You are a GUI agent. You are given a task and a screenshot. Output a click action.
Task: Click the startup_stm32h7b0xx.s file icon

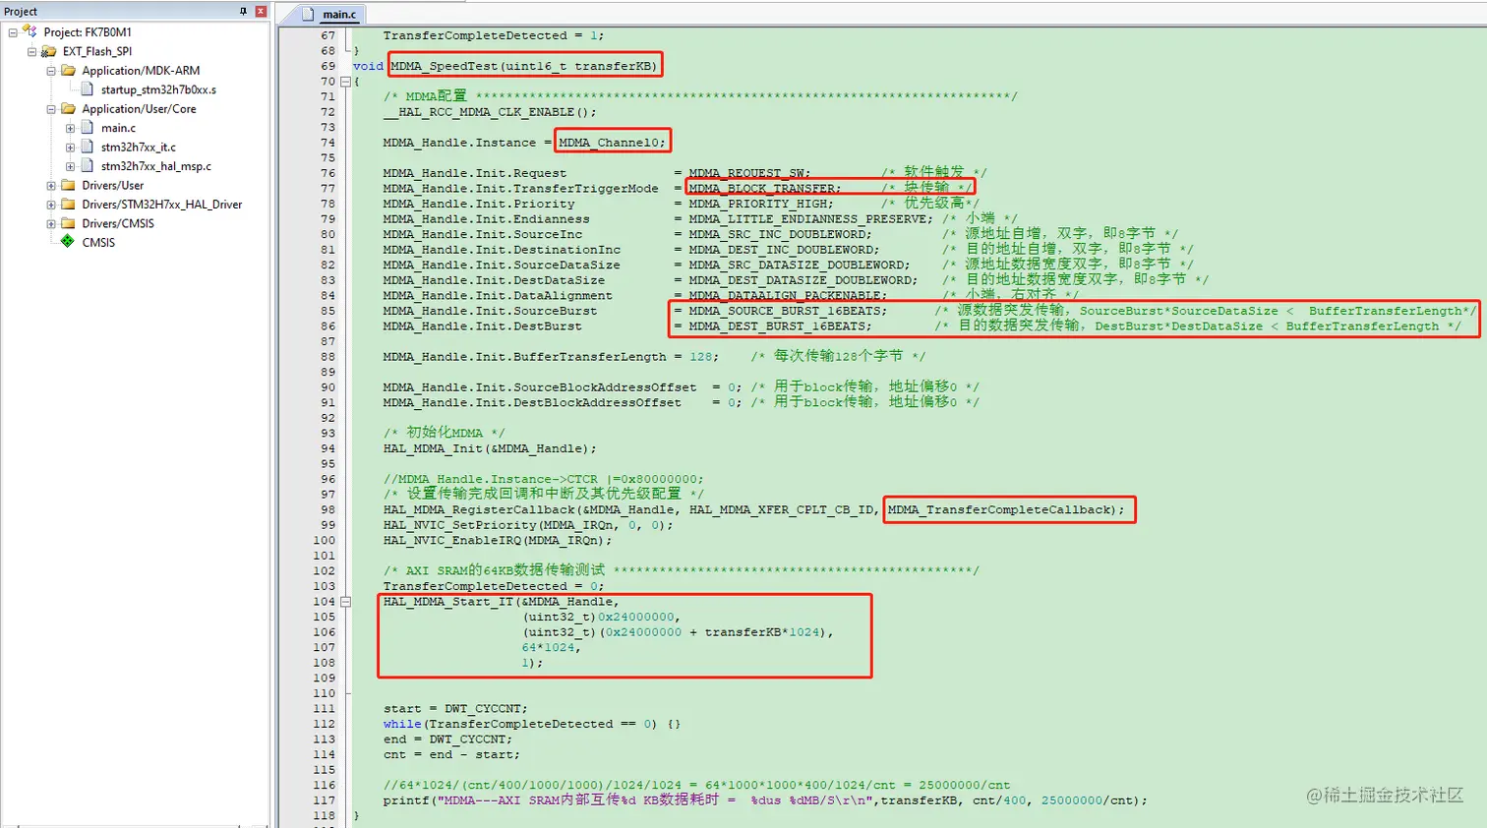click(x=88, y=89)
